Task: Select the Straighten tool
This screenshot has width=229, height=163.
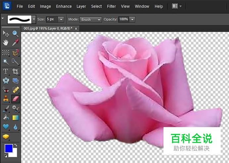Action: (x=15, y=81)
